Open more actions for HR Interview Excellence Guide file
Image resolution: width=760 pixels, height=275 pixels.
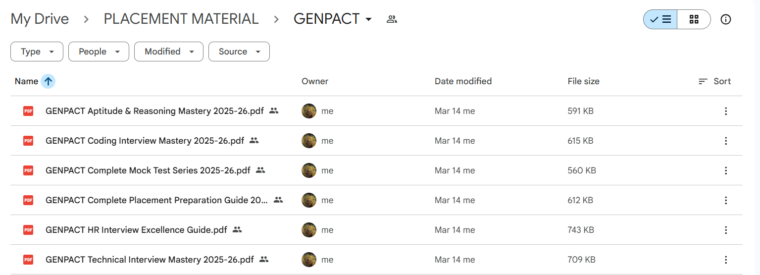726,230
